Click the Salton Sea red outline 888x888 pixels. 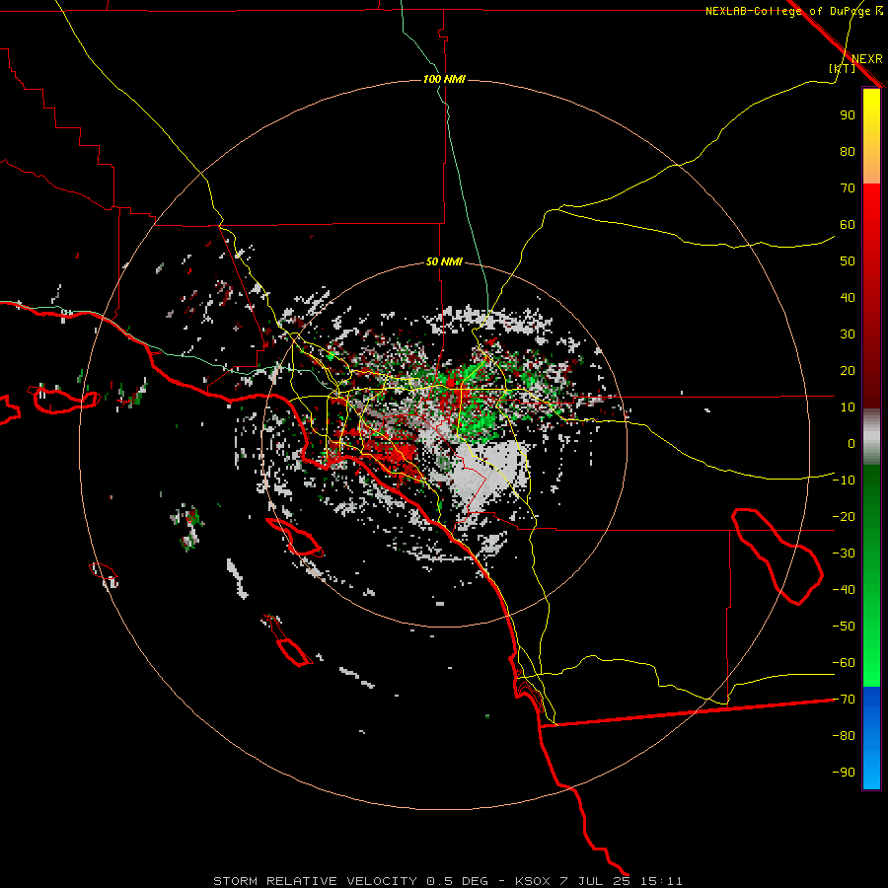pyautogui.click(x=777, y=556)
